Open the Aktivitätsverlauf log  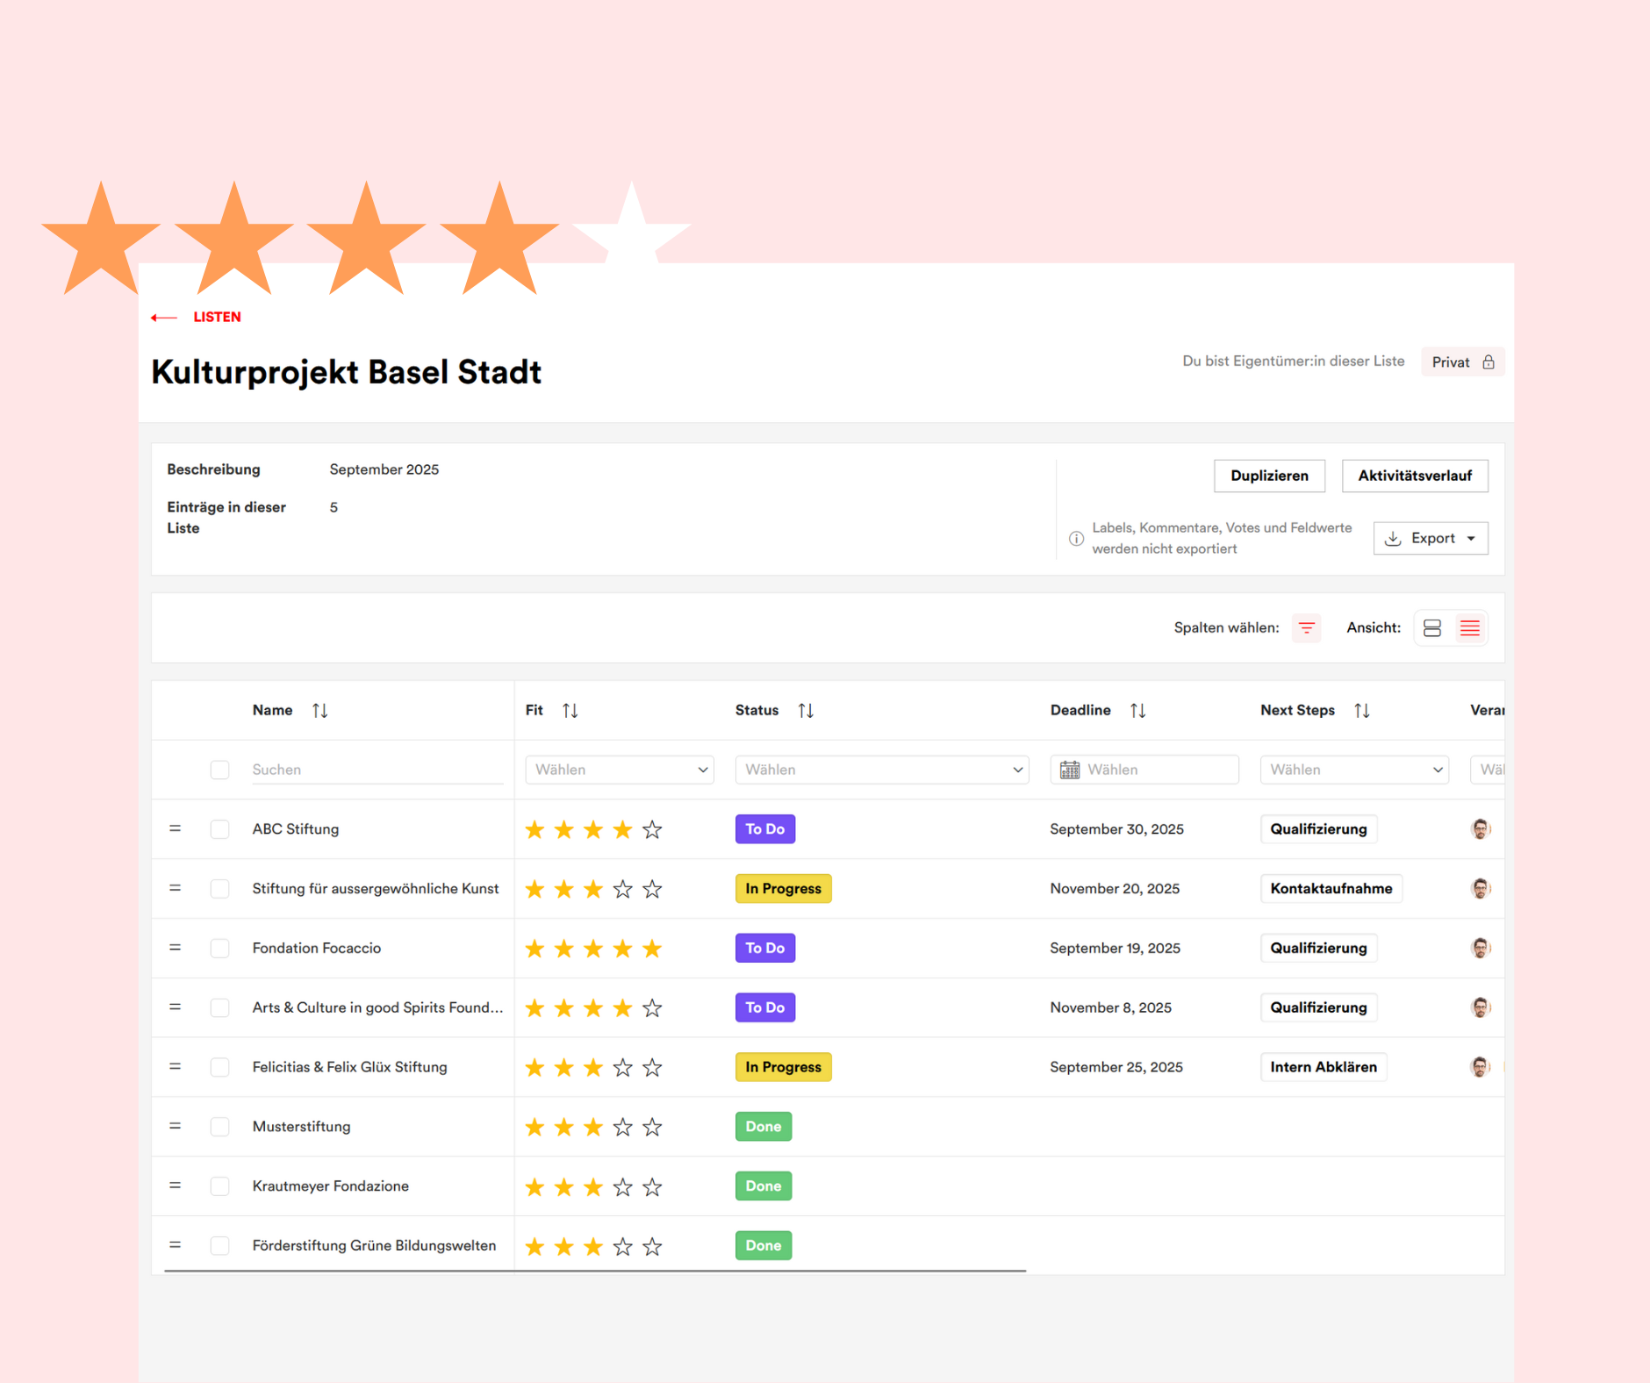1414,476
